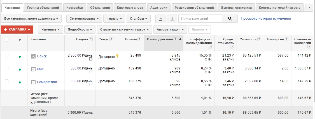This screenshot has width=315, height=119.
Task: Open the Просмотр истории изменений link
Action: click(x=266, y=18)
